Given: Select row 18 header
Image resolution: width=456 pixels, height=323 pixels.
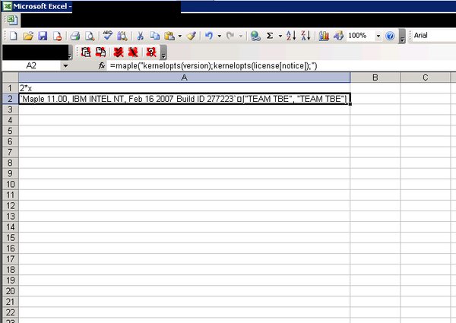Looking at the screenshot, I should point(10,270).
